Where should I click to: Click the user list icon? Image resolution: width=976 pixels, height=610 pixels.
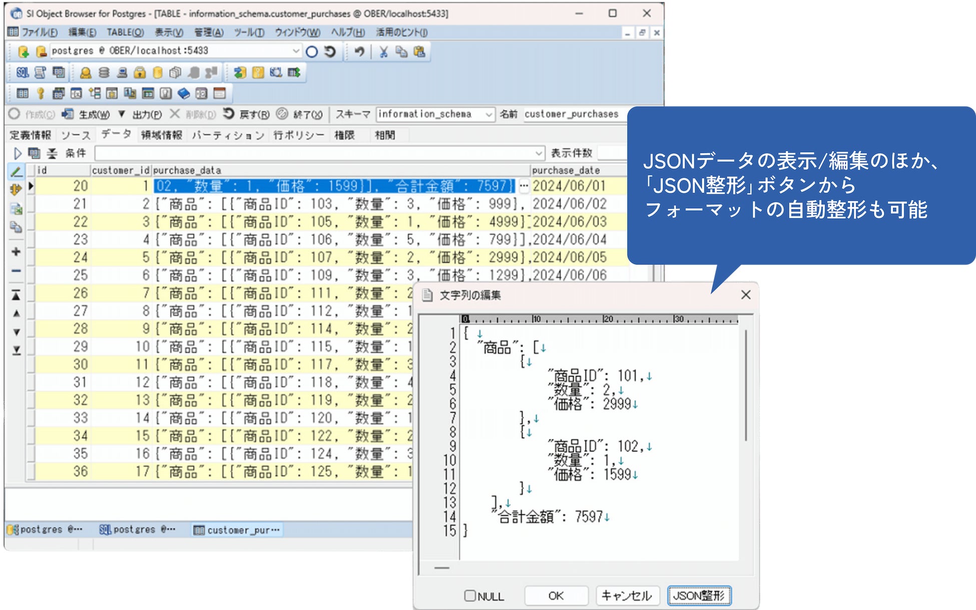(x=86, y=73)
